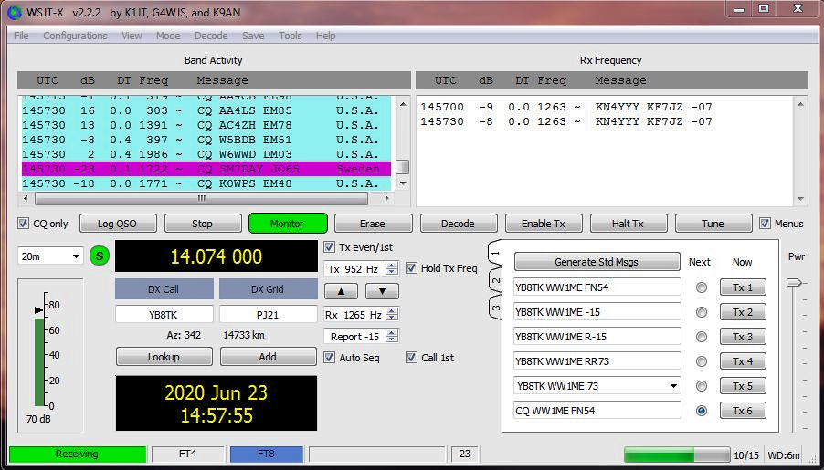Uncheck the CQ only checkbox
The height and width of the screenshot is (470, 824).
24,224
